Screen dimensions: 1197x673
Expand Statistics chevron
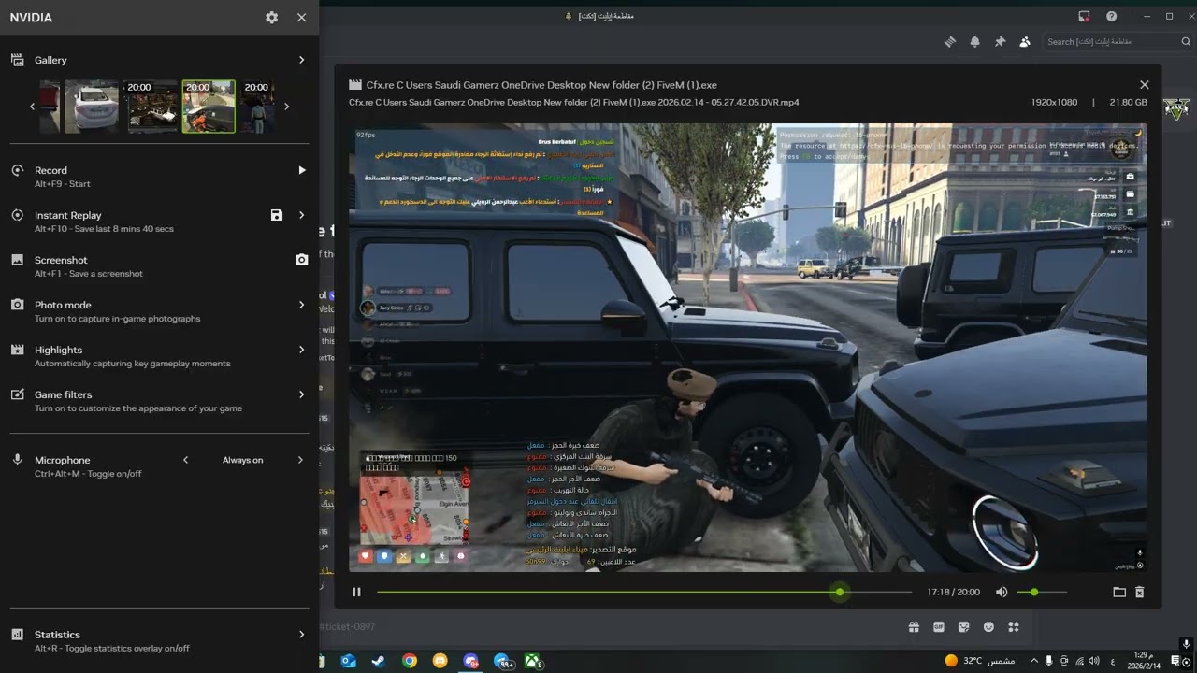tap(301, 635)
